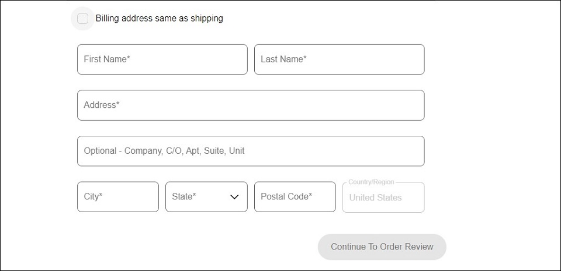This screenshot has height=271, width=561.
Task: Click the "First Name*" placeholder text
Action: coord(107,59)
